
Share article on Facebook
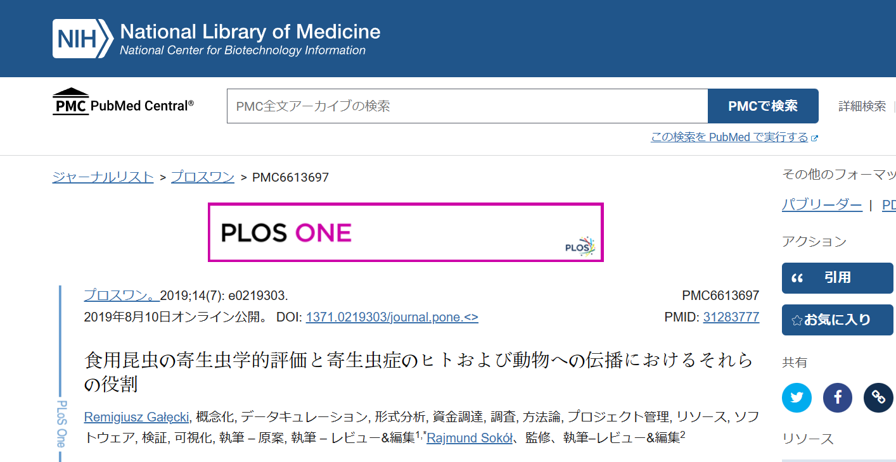pos(838,397)
